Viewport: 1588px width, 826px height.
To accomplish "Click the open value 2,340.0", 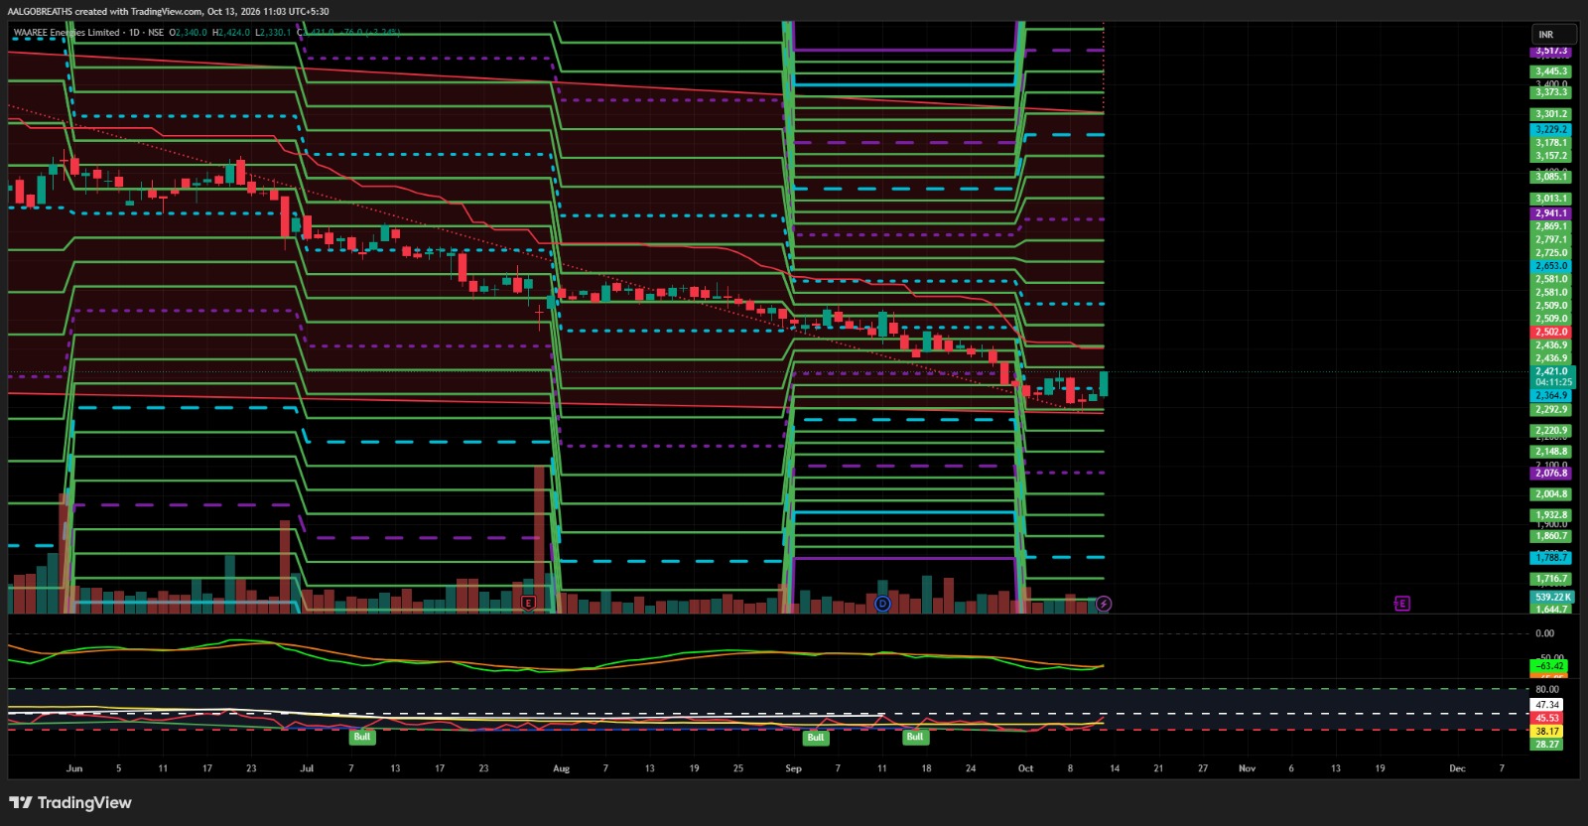I will 191,33.
